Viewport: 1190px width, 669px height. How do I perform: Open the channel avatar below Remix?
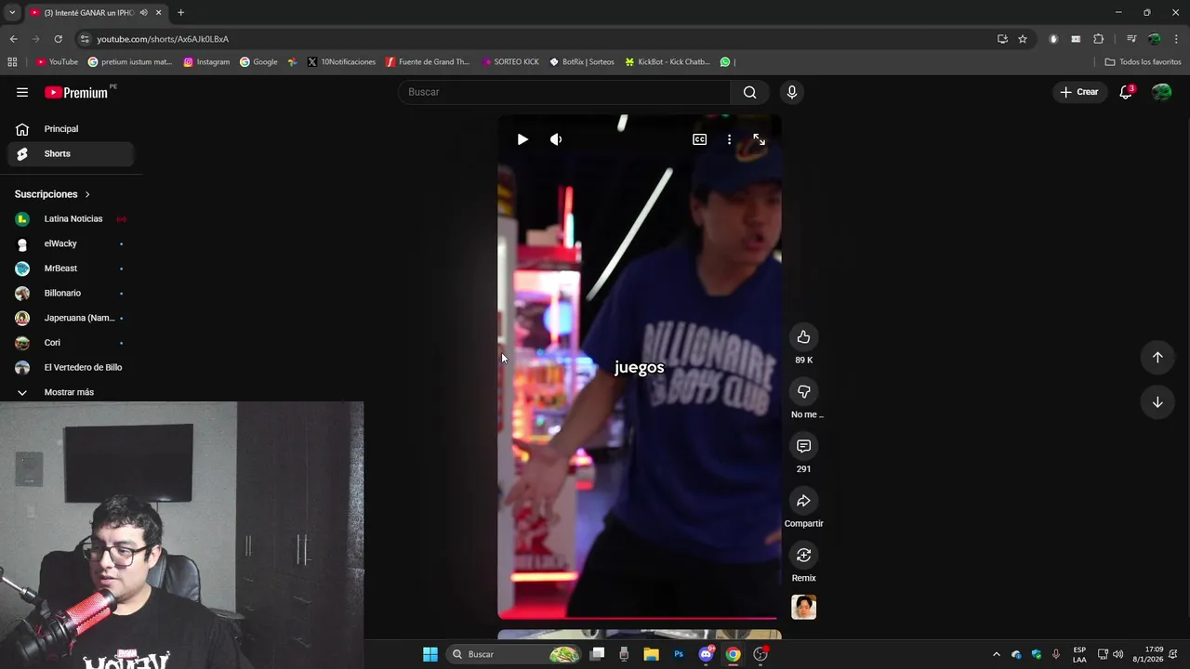[x=804, y=608]
